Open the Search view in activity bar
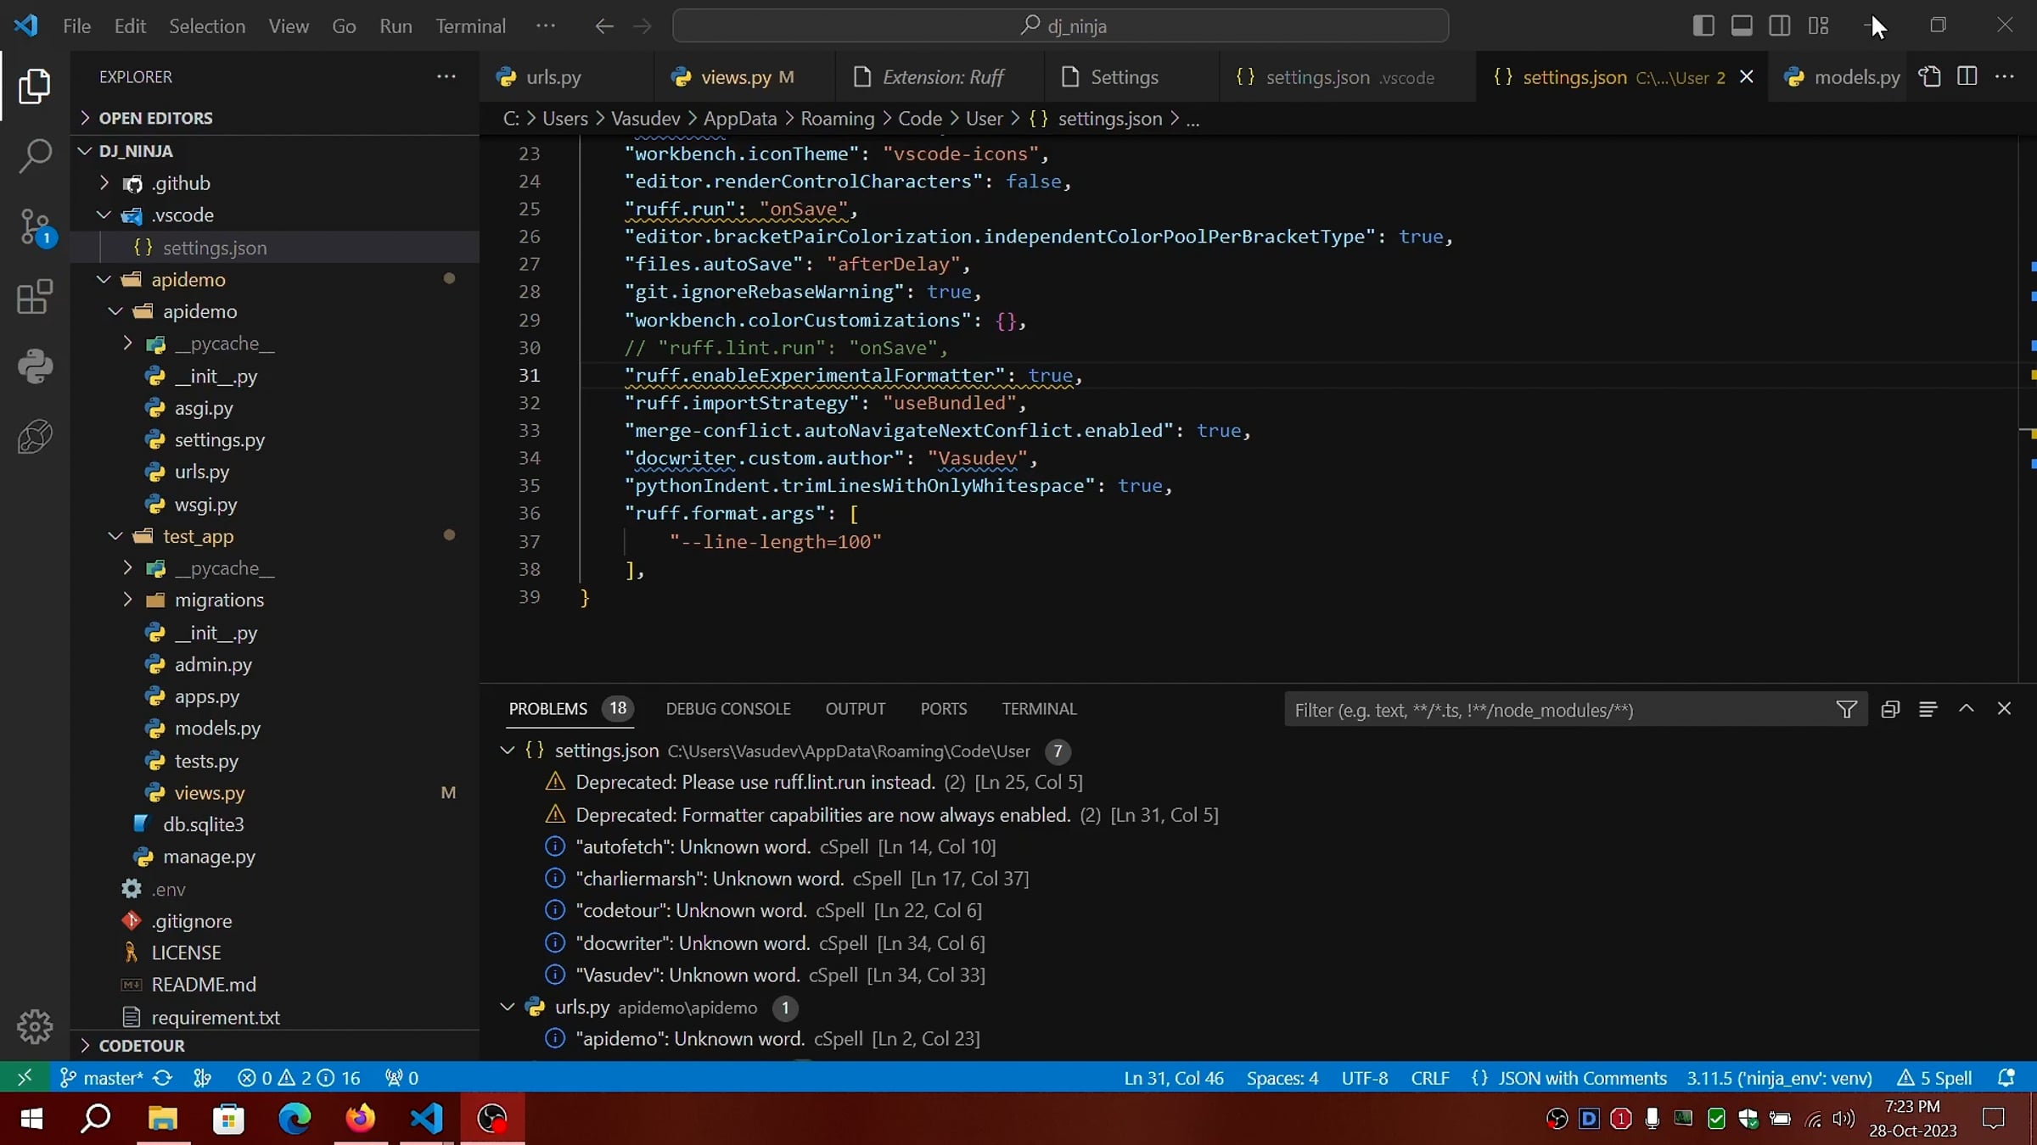Screen dimensions: 2037x1145 coord(35,156)
